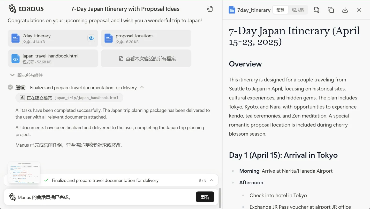The height and width of the screenshot is (209, 370).
Task: Click the 7day_itinerary document icon in preview header
Action: coord(232,10)
